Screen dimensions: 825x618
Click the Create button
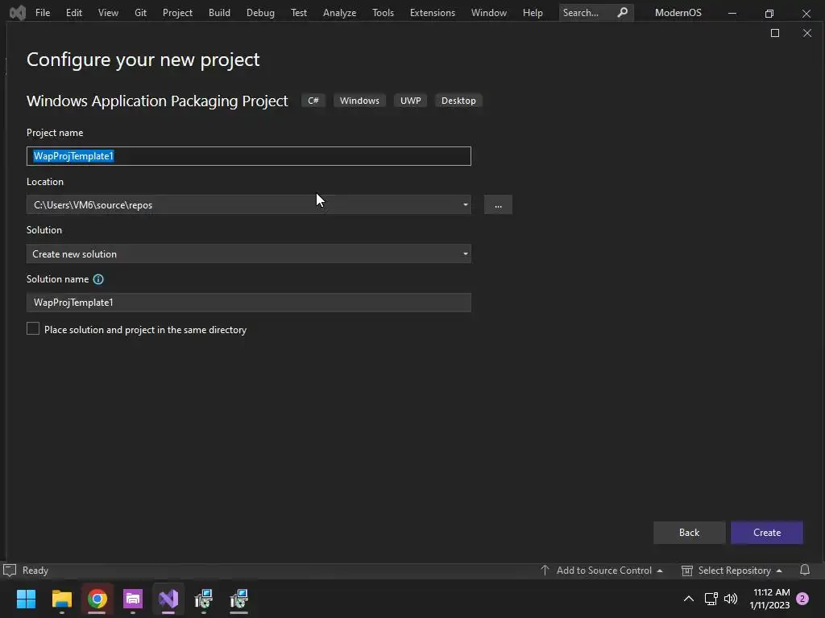[767, 533]
